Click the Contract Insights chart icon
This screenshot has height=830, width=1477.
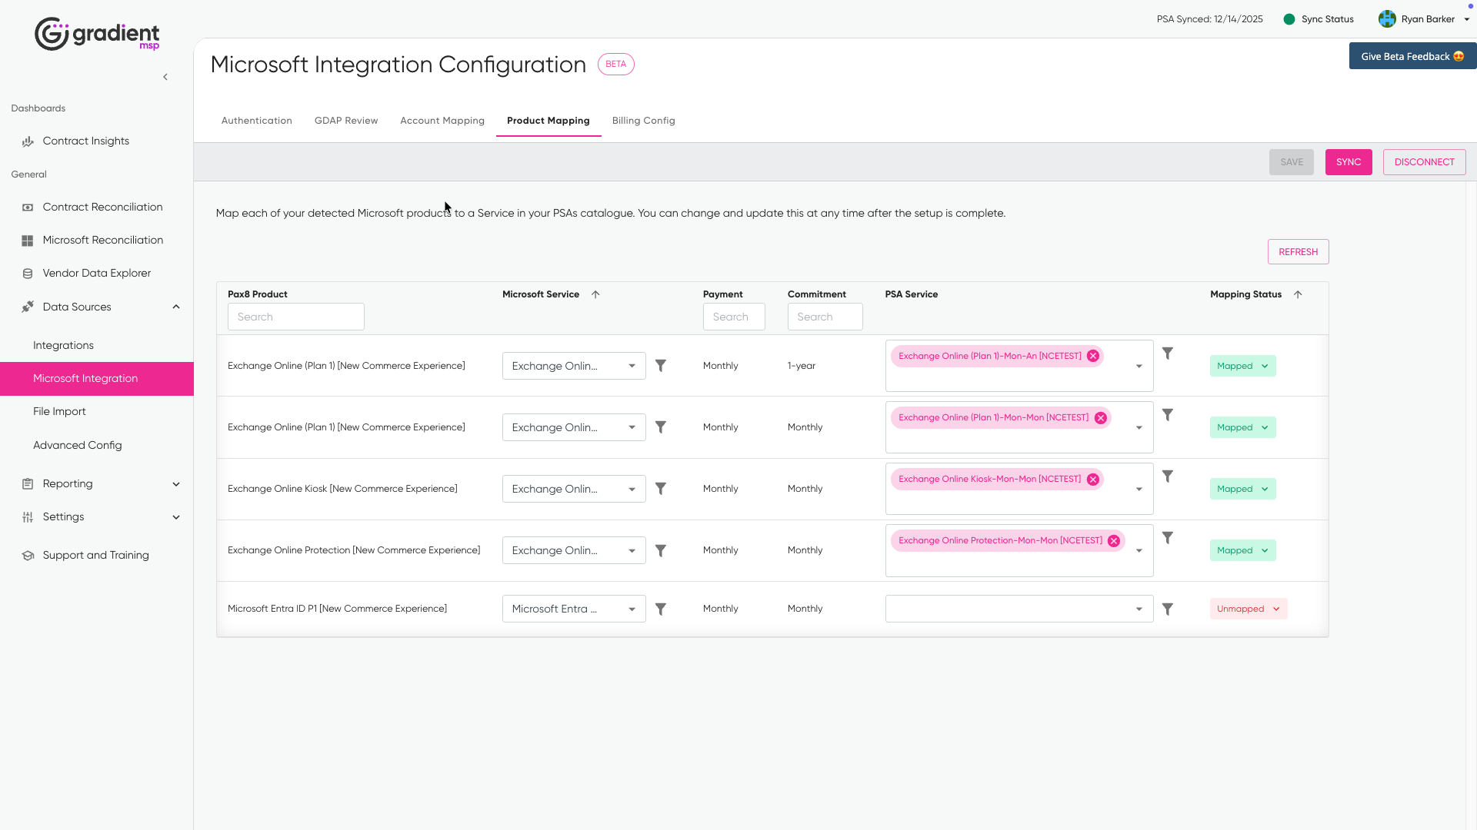[x=28, y=141]
